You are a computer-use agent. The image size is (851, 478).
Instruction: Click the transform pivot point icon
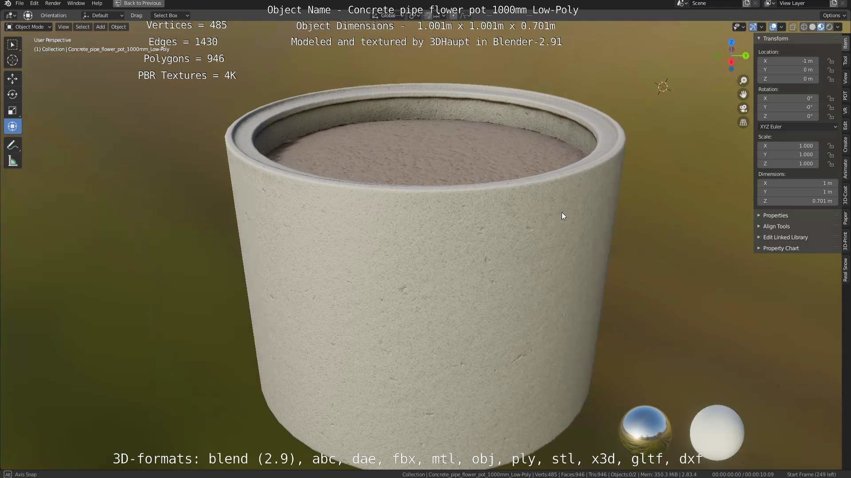414,15
